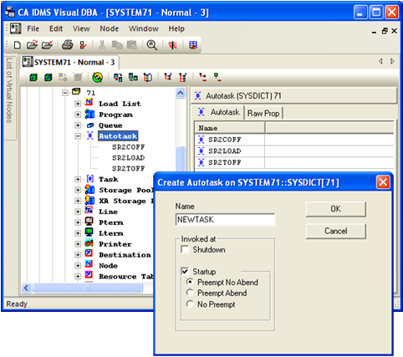This screenshot has height=357, width=403.
Task: Select the SR2TOFF row in the list
Action: point(294,162)
